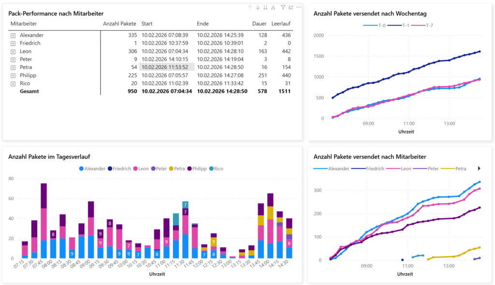Click the drill up arrow icon

(x=250, y=7)
